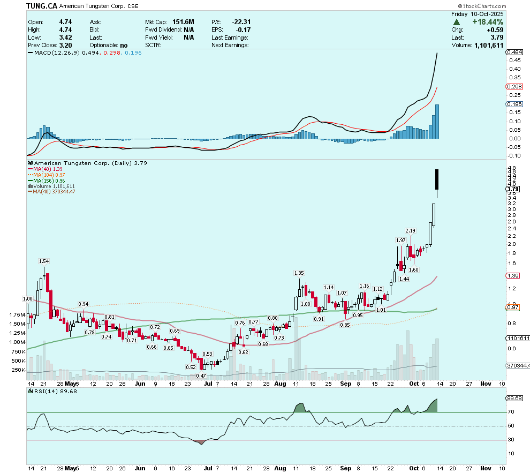This screenshot has width=530, height=473.
Task: Select the Mkt Cap value 151.6M
Action: click(x=183, y=22)
